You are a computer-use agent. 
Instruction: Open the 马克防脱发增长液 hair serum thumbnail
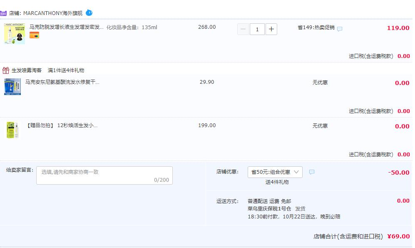[15, 33]
